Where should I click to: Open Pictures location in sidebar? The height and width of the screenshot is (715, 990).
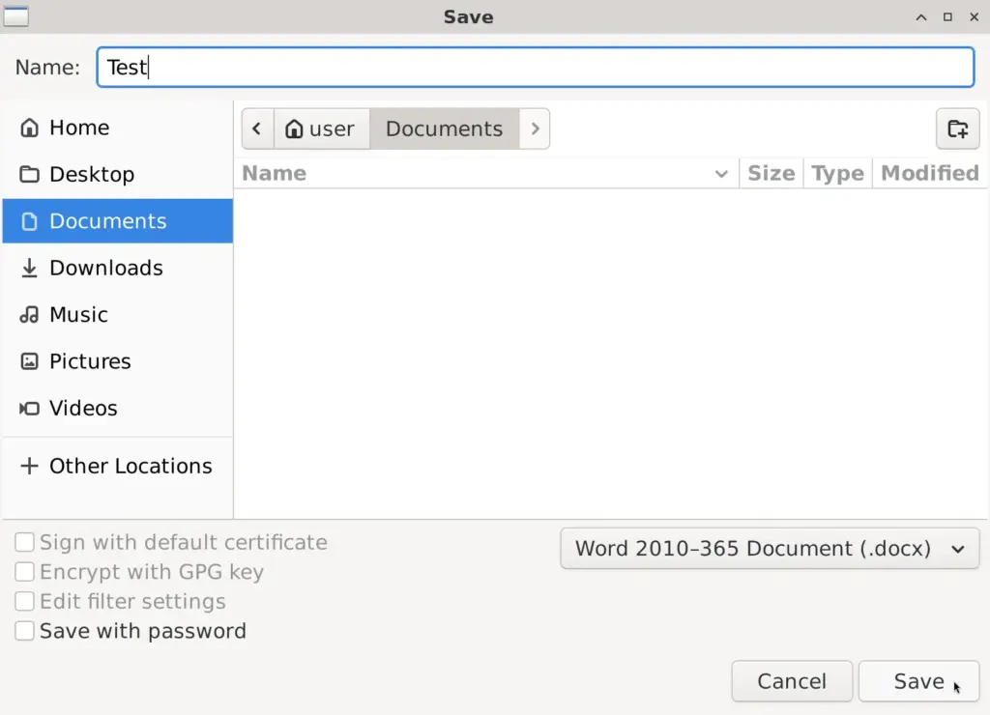[117, 361]
